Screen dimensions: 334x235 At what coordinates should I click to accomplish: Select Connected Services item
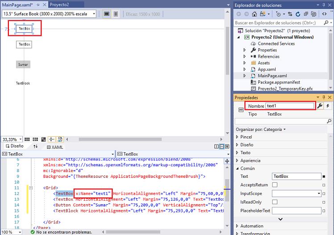(x=276, y=43)
